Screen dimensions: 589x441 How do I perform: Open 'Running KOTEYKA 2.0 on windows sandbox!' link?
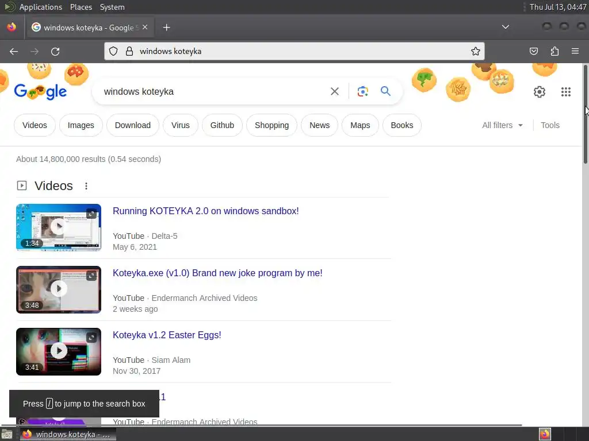[x=205, y=211]
